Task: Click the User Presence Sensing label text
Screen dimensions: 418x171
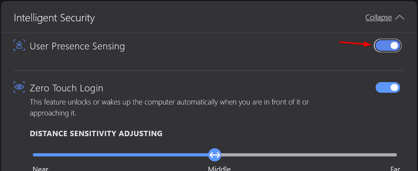Action: coord(77,46)
